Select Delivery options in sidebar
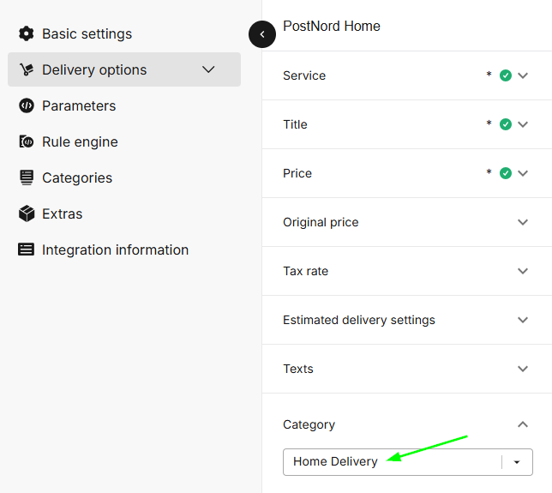 point(124,69)
